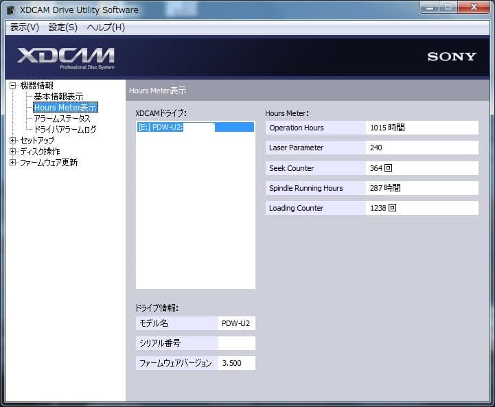Expand the ディスク操作 tree node
Image resolution: width=495 pixels, height=407 pixels.
click(12, 152)
